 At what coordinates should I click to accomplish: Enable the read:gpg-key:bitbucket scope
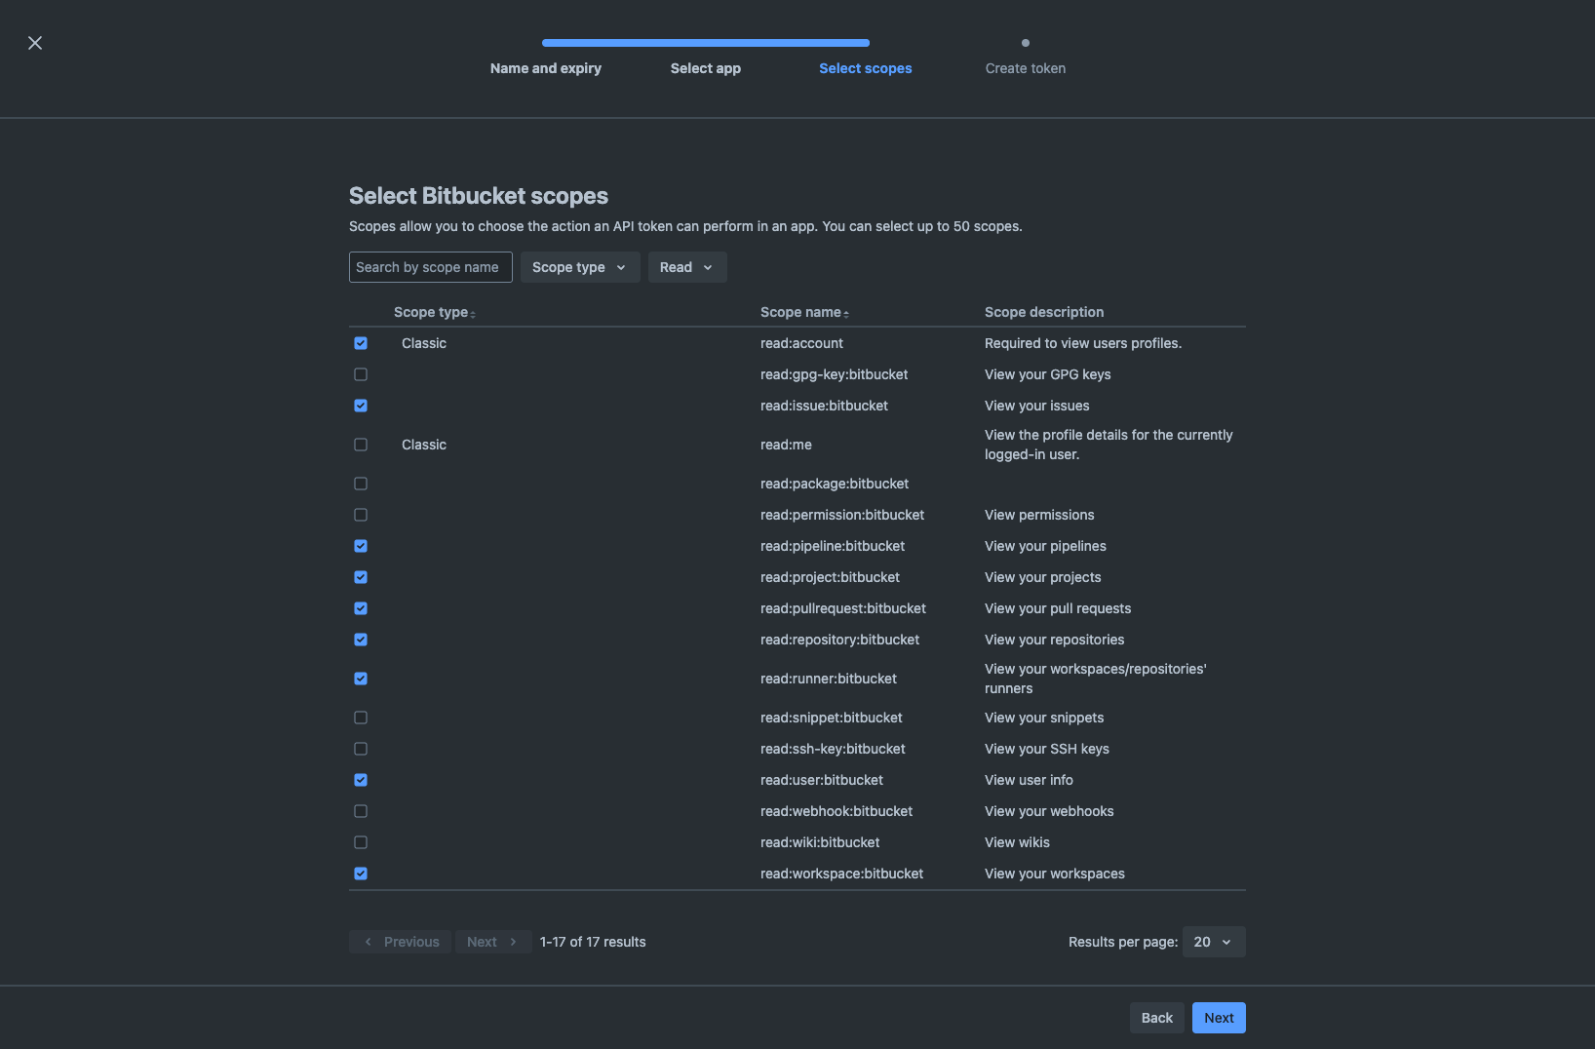coord(361,374)
